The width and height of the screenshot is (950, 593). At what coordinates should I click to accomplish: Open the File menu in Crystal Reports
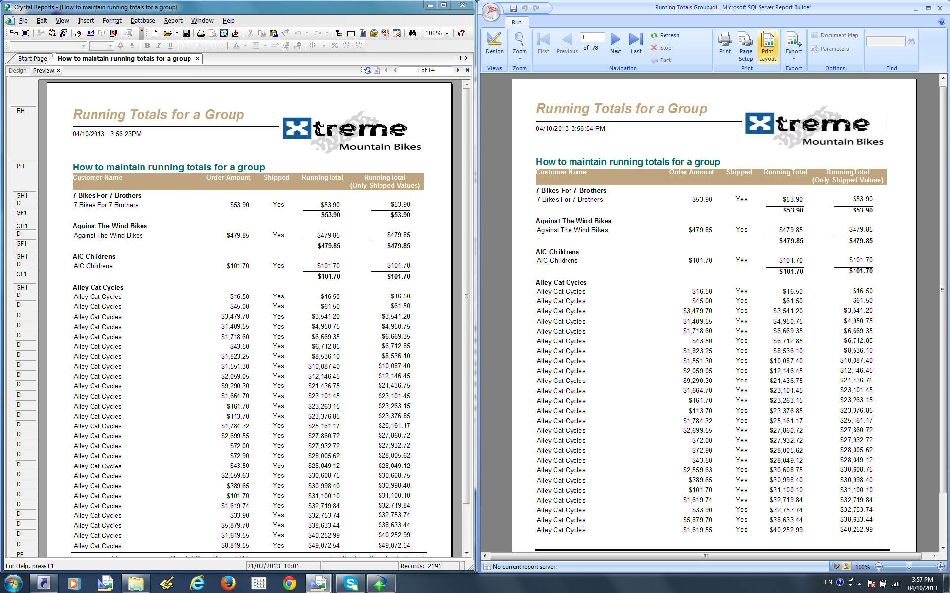[23, 20]
